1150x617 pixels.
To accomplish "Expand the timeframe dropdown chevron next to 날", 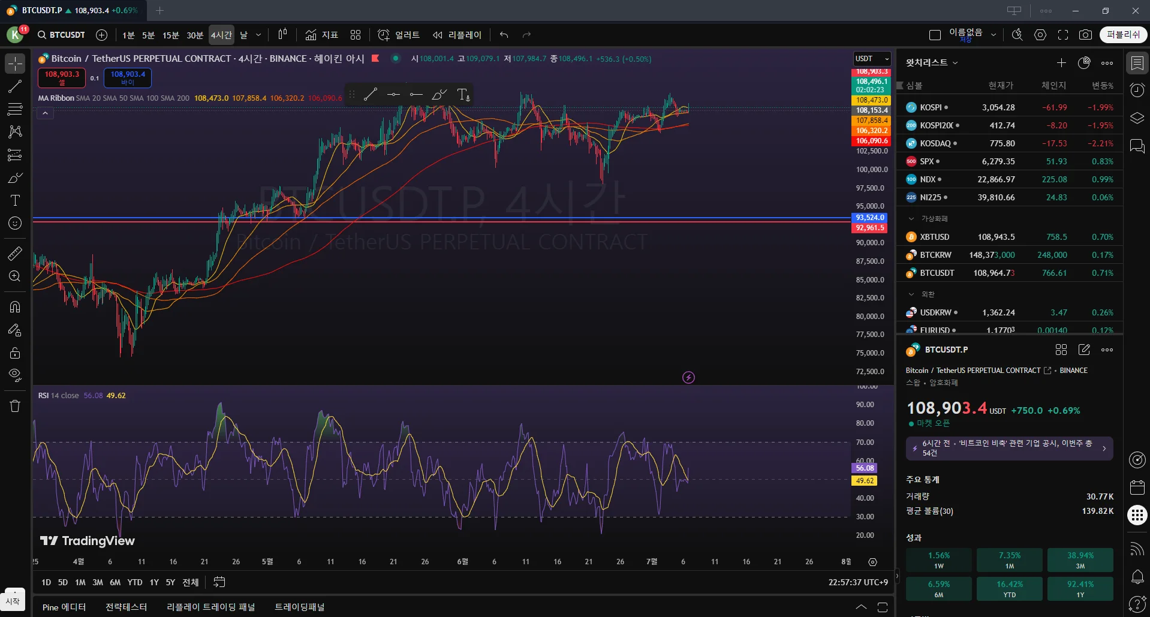I will [258, 35].
